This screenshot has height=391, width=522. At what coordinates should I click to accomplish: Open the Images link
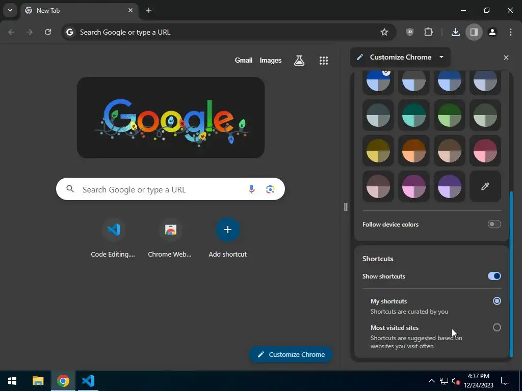coord(270,60)
